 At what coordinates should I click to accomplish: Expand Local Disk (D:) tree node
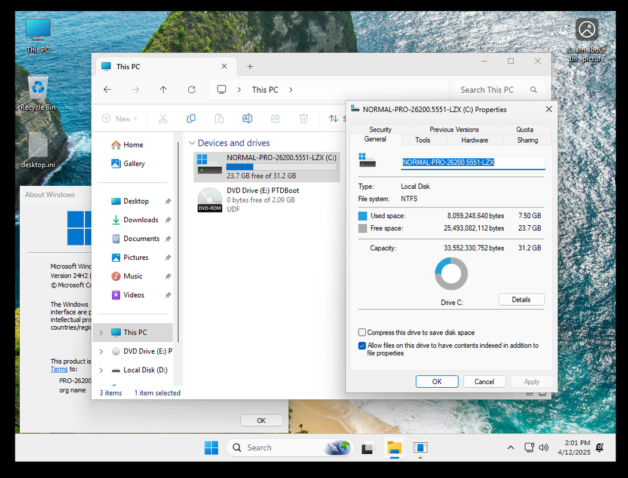click(x=102, y=370)
